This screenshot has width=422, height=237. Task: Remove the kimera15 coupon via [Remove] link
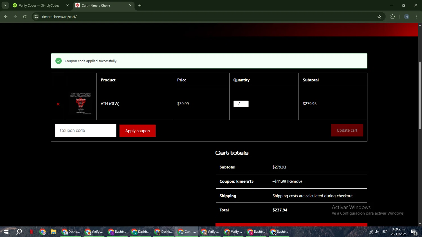tap(295, 181)
